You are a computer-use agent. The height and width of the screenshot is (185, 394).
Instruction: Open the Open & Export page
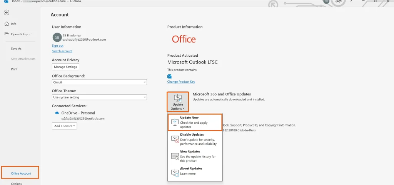tap(18, 34)
